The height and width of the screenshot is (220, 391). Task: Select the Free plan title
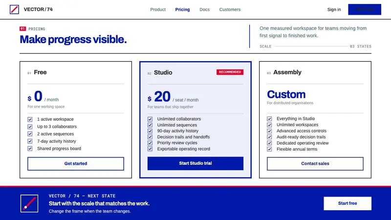point(40,72)
